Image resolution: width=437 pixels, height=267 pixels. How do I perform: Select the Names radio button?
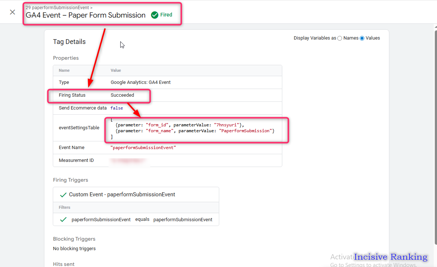339,38
